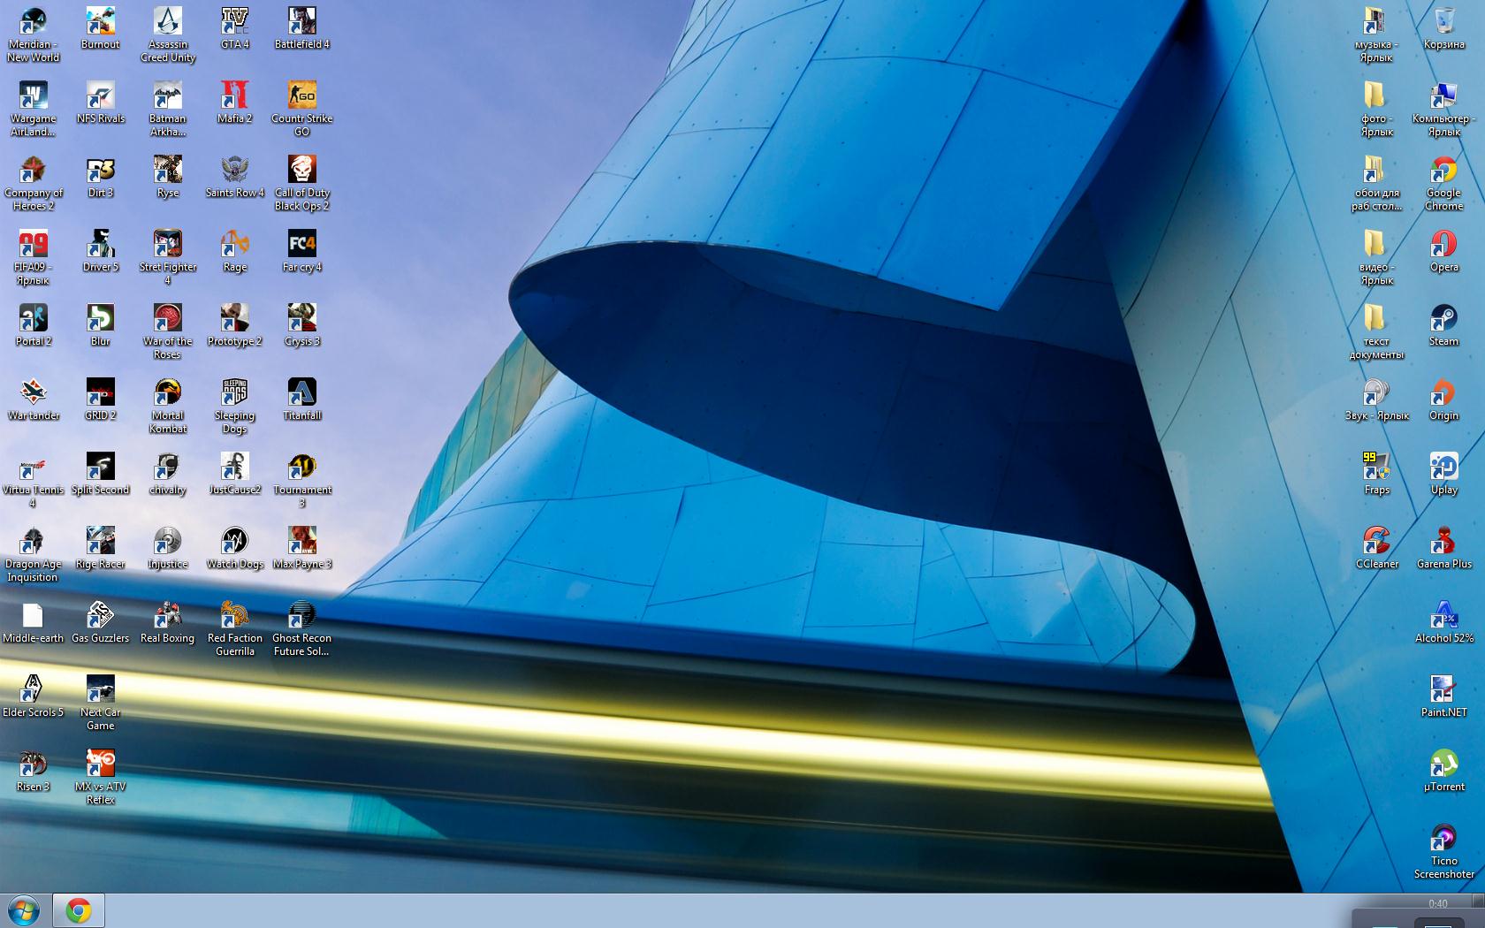The height and width of the screenshot is (928, 1485).
Task: Select the chivalry game icon
Action: tap(168, 474)
